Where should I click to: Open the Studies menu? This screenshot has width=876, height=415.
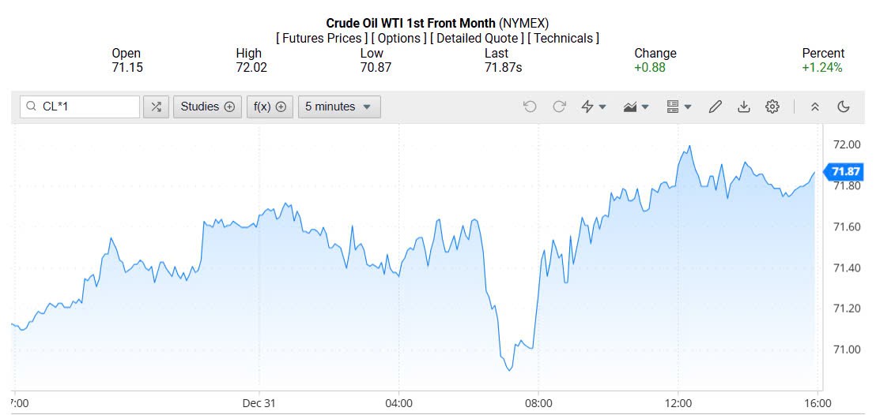point(207,107)
